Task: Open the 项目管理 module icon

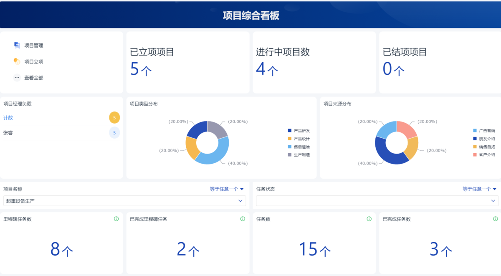Action: (x=17, y=45)
